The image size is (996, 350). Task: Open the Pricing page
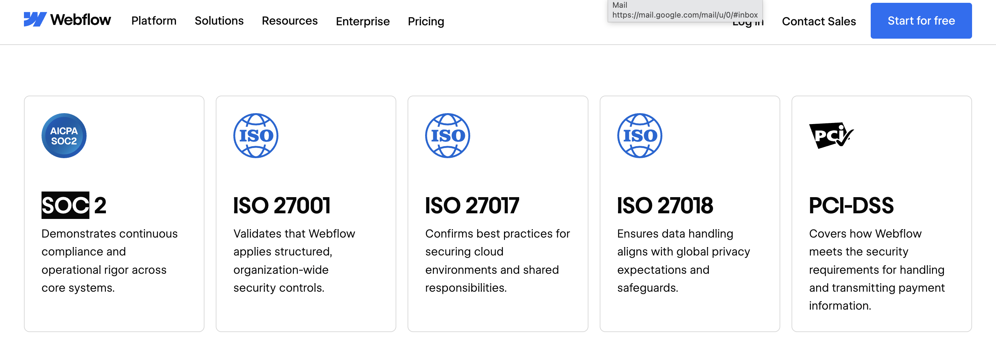click(x=426, y=21)
